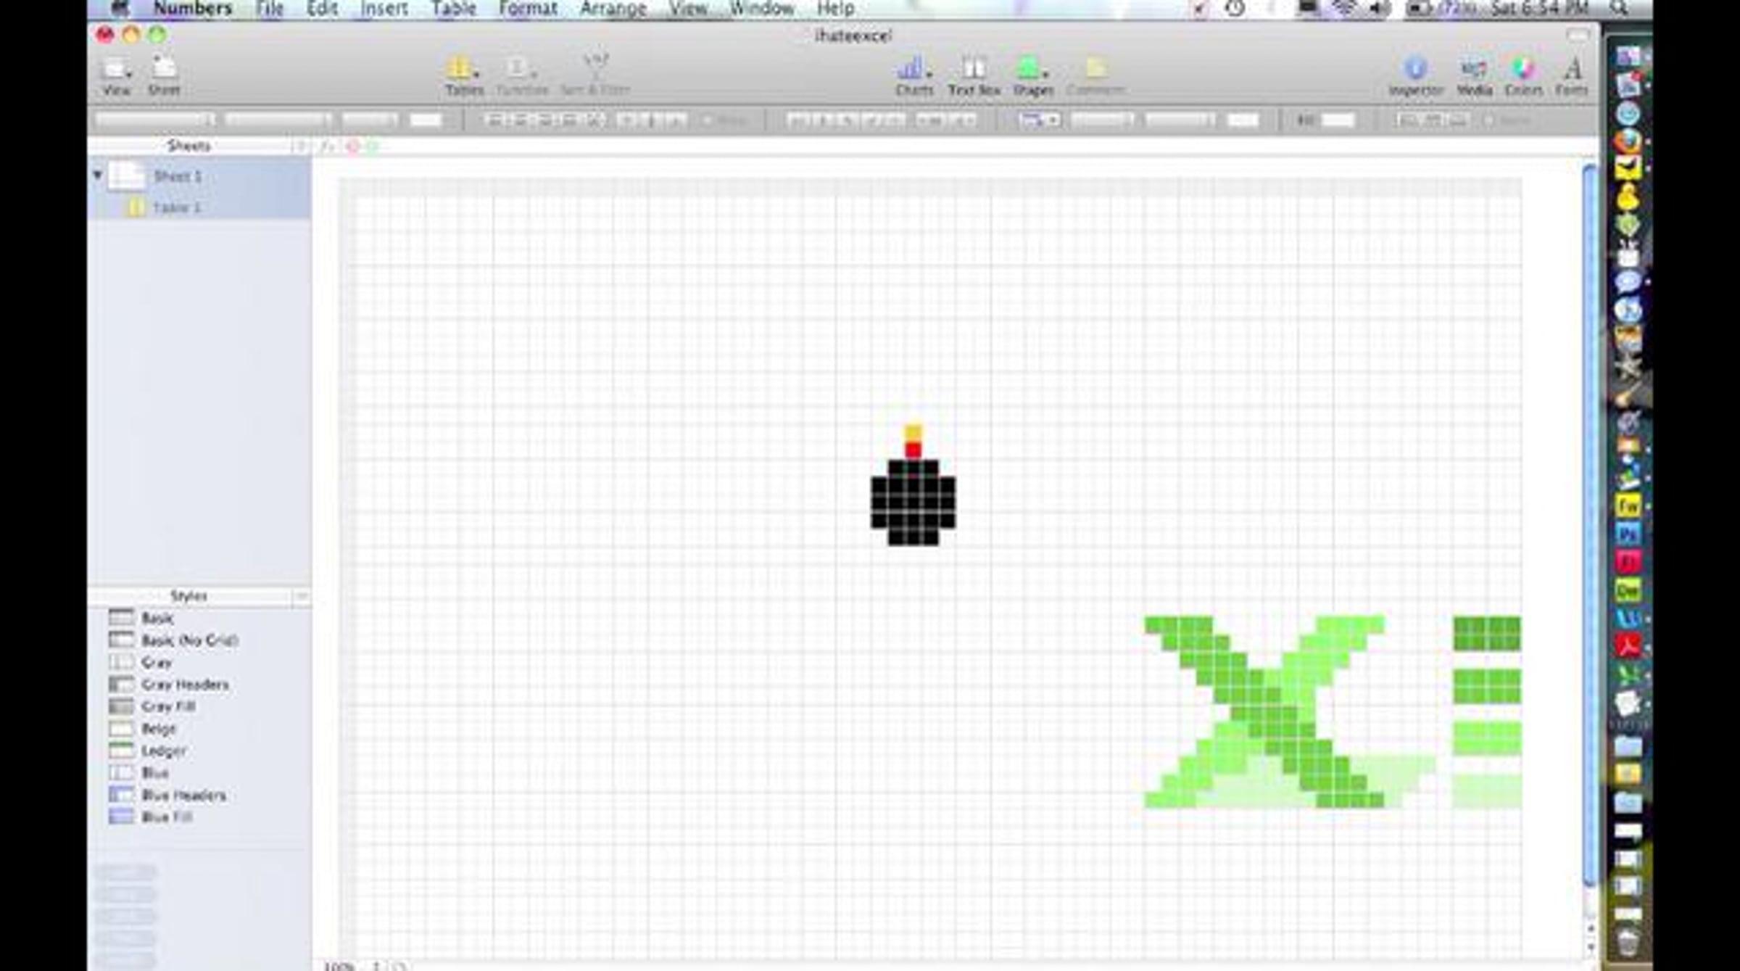
Task: Open the Trash in the Dock
Action: click(1628, 943)
